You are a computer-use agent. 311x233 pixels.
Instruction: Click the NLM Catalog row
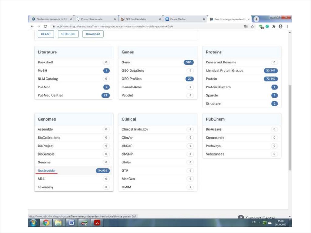pyautogui.click(x=73, y=79)
